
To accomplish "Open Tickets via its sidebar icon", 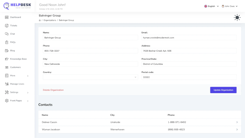I will [x=7, y=26].
